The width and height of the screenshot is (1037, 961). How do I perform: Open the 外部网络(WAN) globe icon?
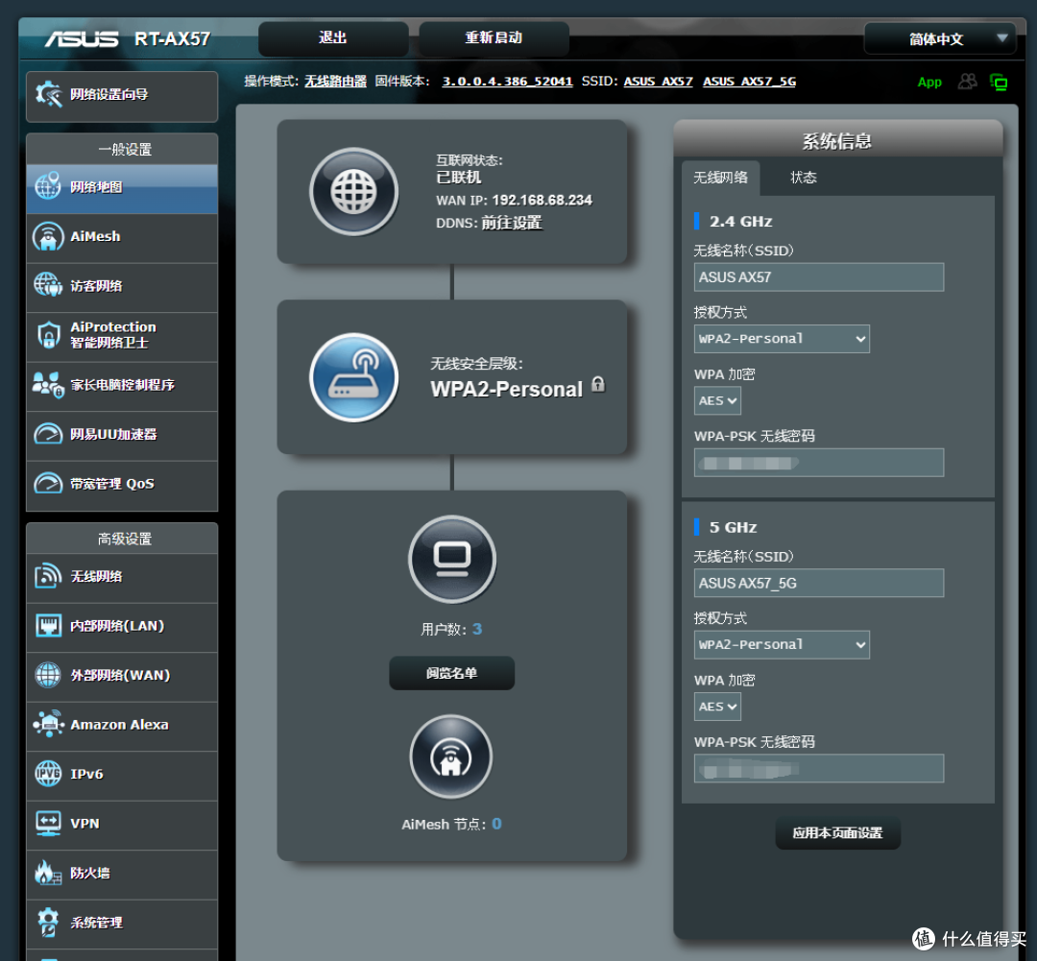(x=48, y=675)
